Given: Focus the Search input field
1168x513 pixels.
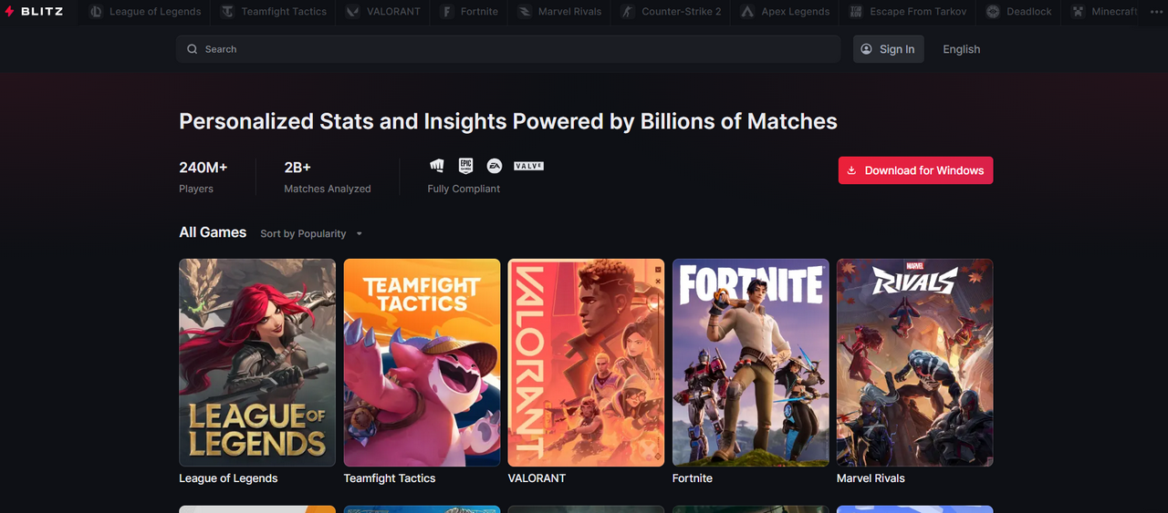Looking at the screenshot, I should 509,49.
